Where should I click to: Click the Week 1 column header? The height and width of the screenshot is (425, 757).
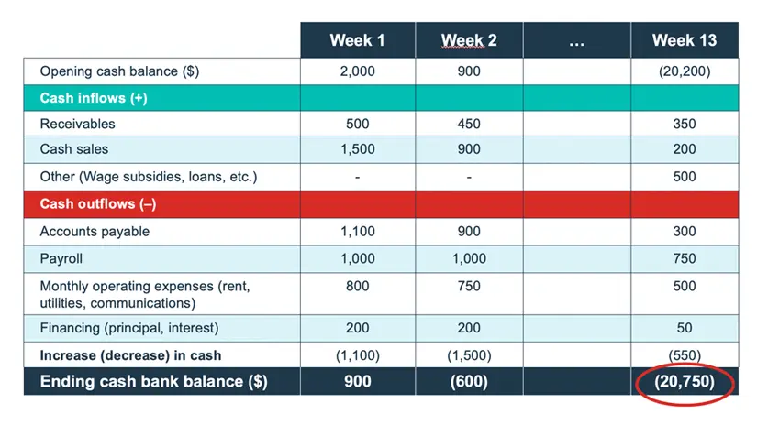[357, 40]
